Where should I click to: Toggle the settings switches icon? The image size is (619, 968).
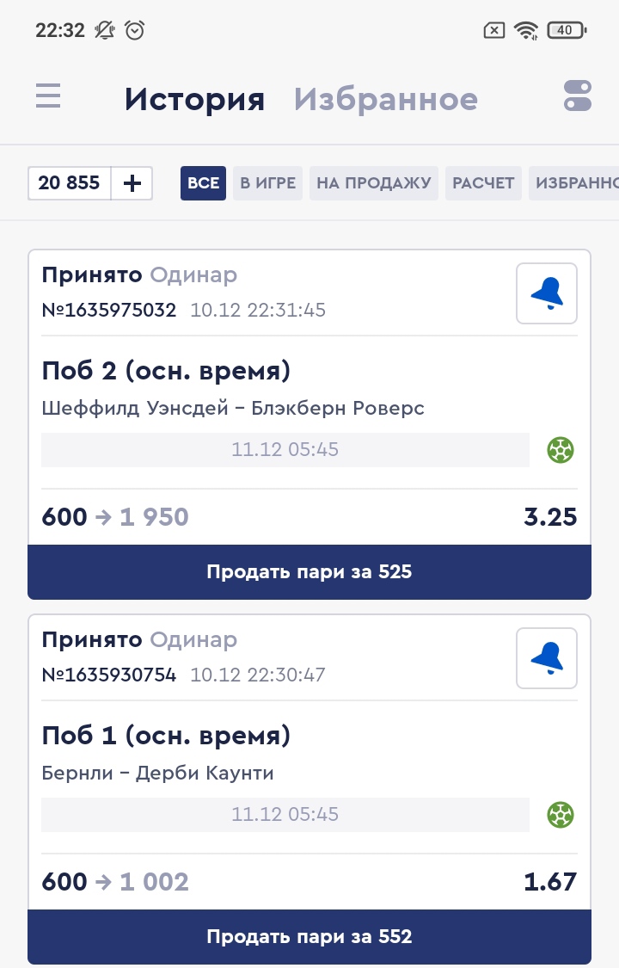coord(578,96)
